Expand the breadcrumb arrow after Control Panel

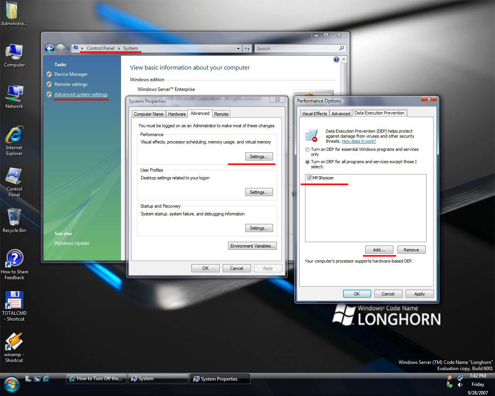click(x=119, y=48)
